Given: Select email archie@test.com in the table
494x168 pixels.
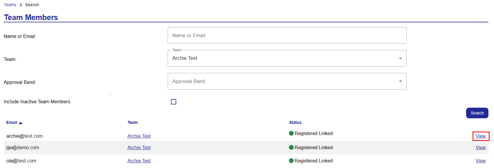Looking at the screenshot, I should click(24, 136).
